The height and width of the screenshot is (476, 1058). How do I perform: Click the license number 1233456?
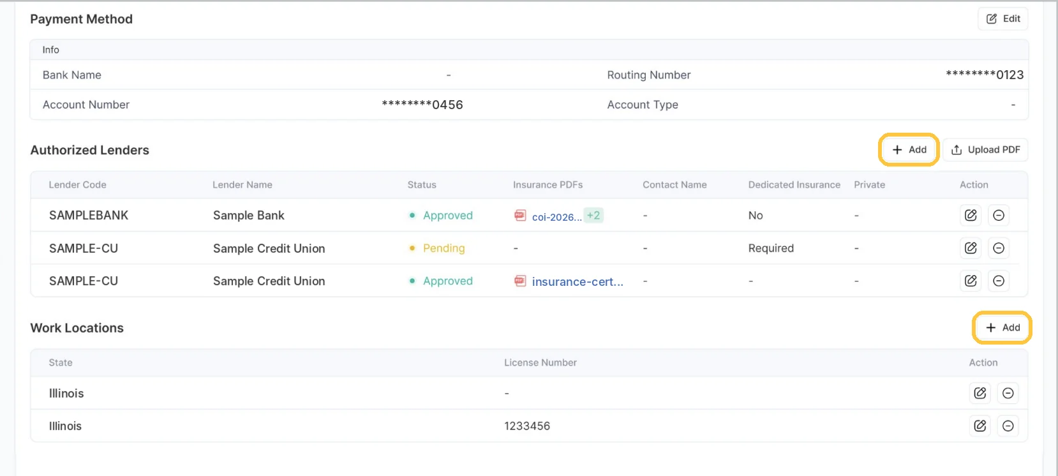tap(527, 426)
